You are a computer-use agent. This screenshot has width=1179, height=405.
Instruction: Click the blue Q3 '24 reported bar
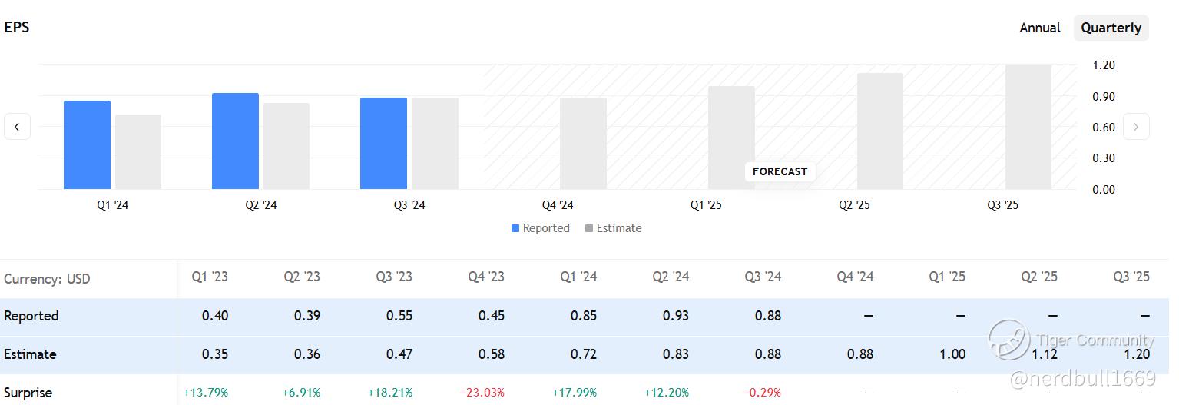pyautogui.click(x=383, y=144)
